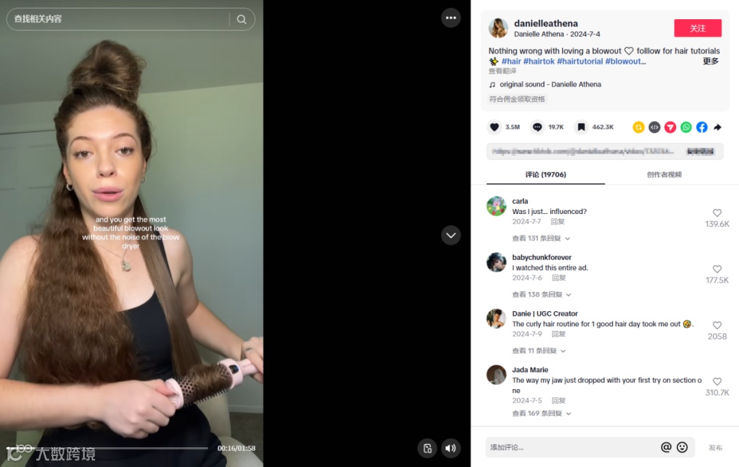
Task: Expand 169 replies under Jada Marie's comment
Action: tap(542, 414)
